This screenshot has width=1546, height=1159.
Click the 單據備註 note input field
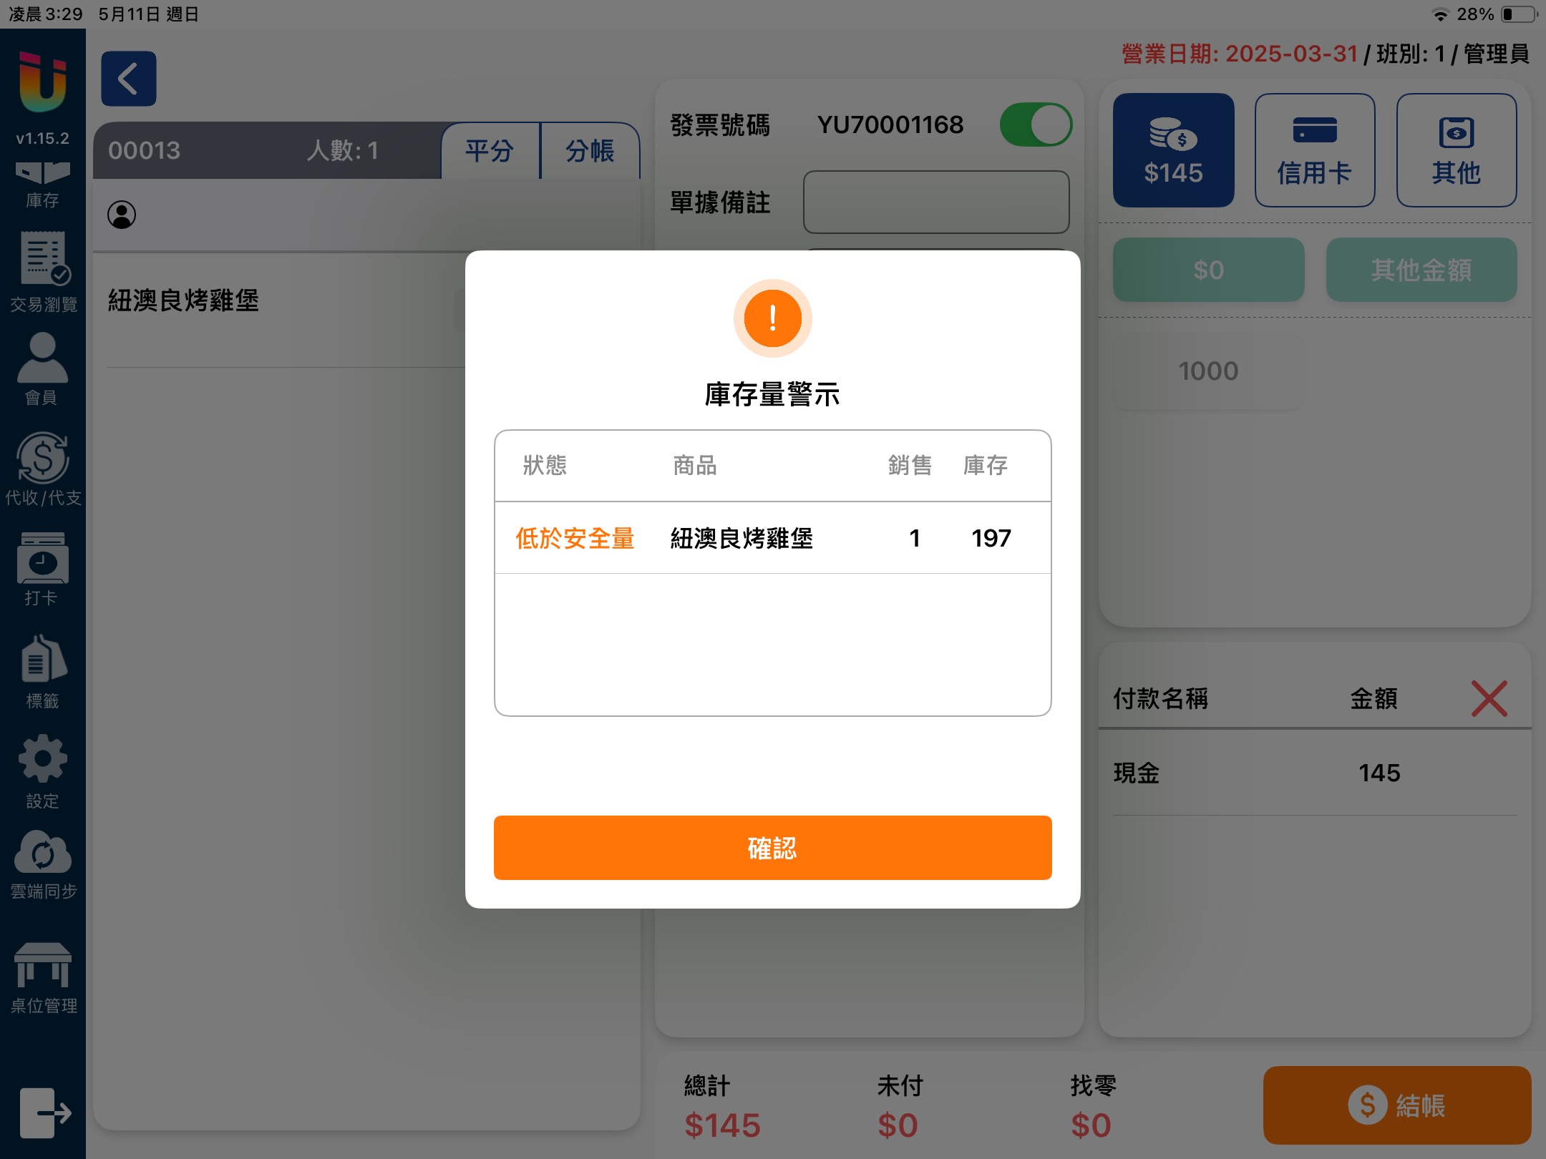(935, 202)
